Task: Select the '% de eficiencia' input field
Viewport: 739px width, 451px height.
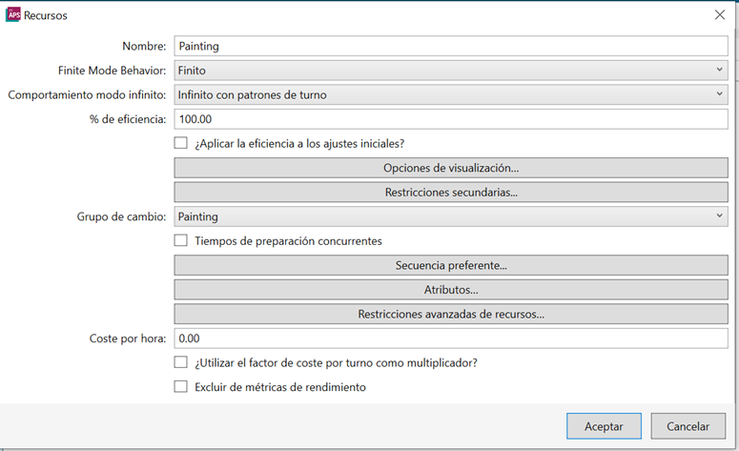Action: (x=451, y=119)
